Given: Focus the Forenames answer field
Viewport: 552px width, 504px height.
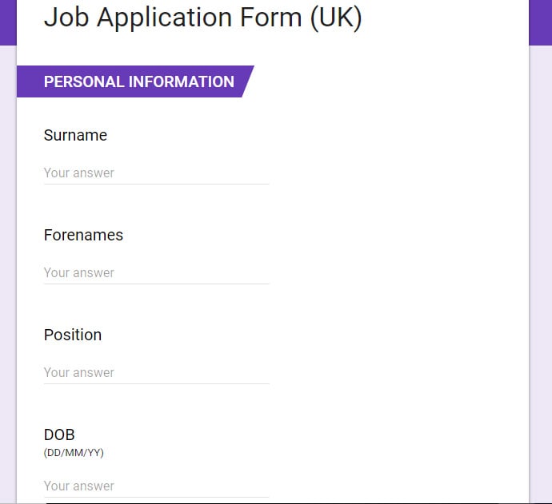Looking at the screenshot, I should click(x=156, y=272).
